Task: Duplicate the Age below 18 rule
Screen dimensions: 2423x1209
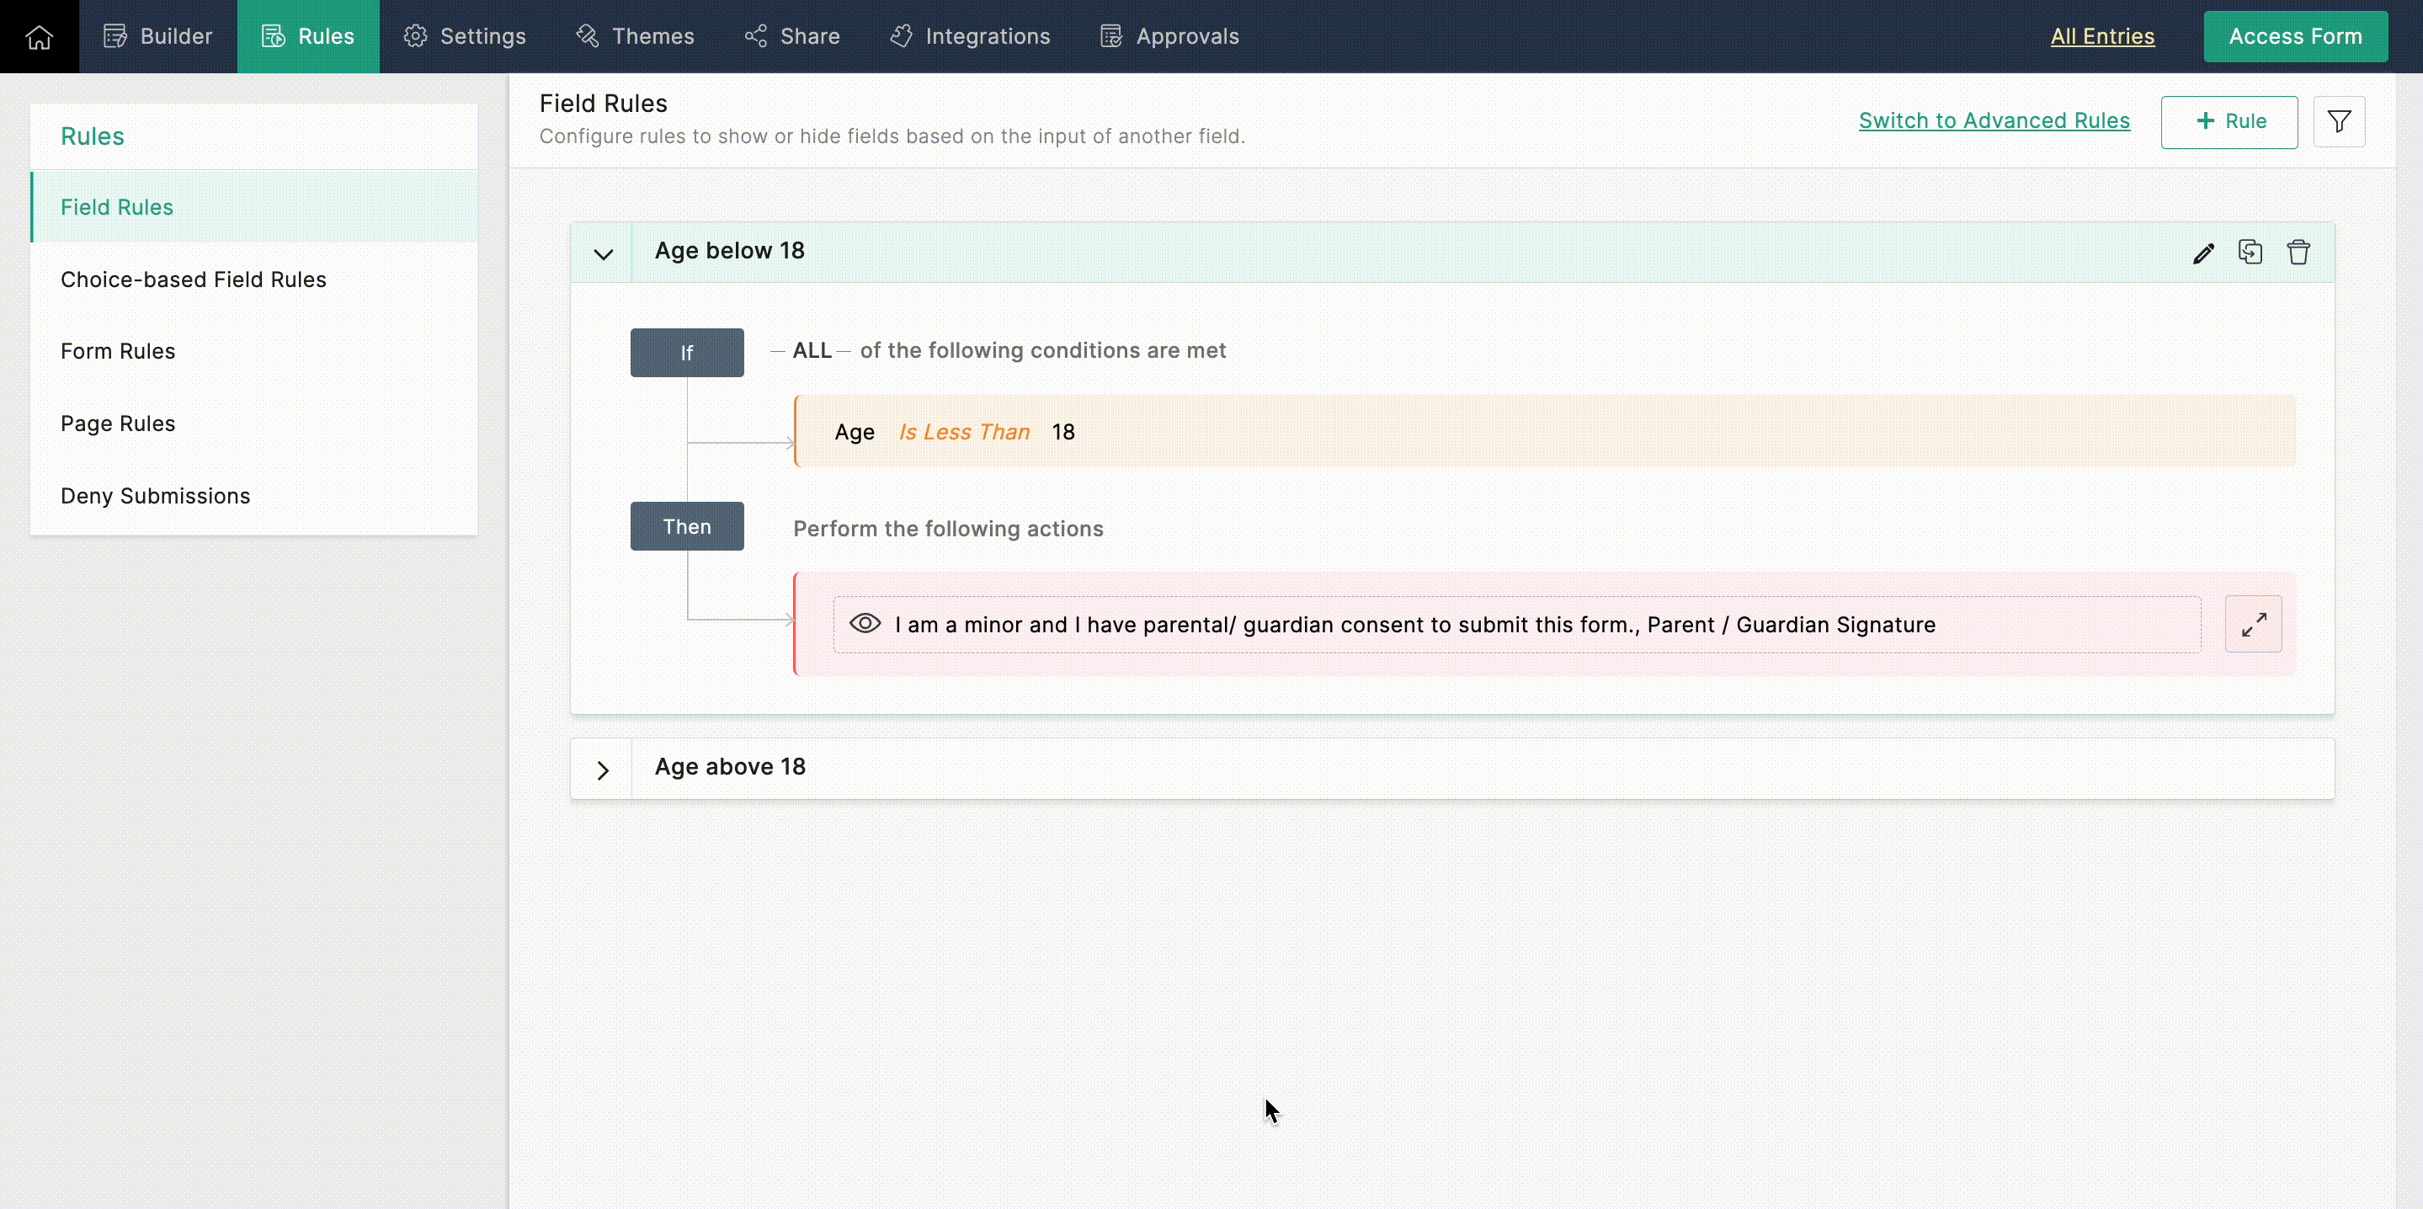Action: pyautogui.click(x=2250, y=252)
